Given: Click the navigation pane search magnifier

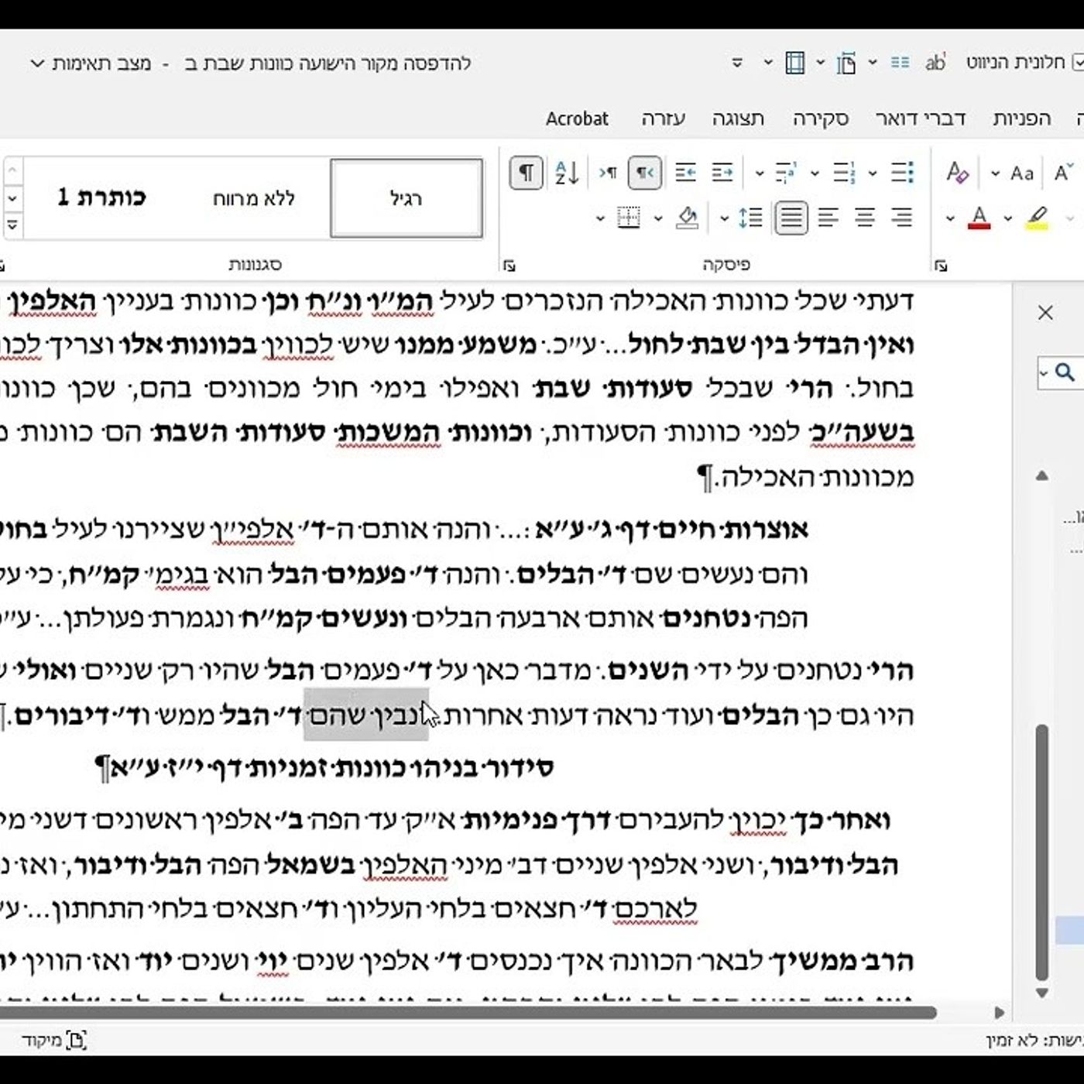Looking at the screenshot, I should click(1065, 372).
